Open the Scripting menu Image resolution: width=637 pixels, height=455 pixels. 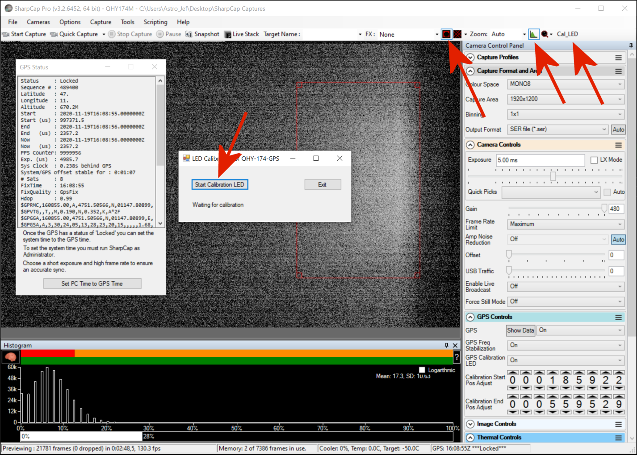click(x=155, y=22)
